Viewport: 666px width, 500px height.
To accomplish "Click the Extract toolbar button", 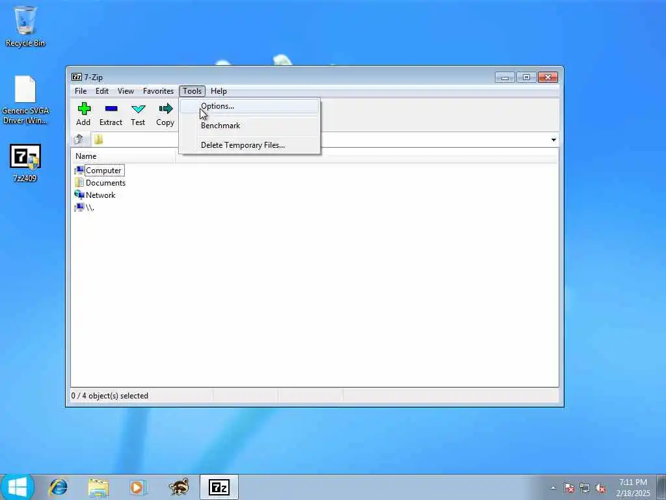I will click(111, 114).
